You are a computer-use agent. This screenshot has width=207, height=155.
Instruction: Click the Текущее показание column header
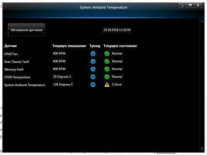click(69, 46)
